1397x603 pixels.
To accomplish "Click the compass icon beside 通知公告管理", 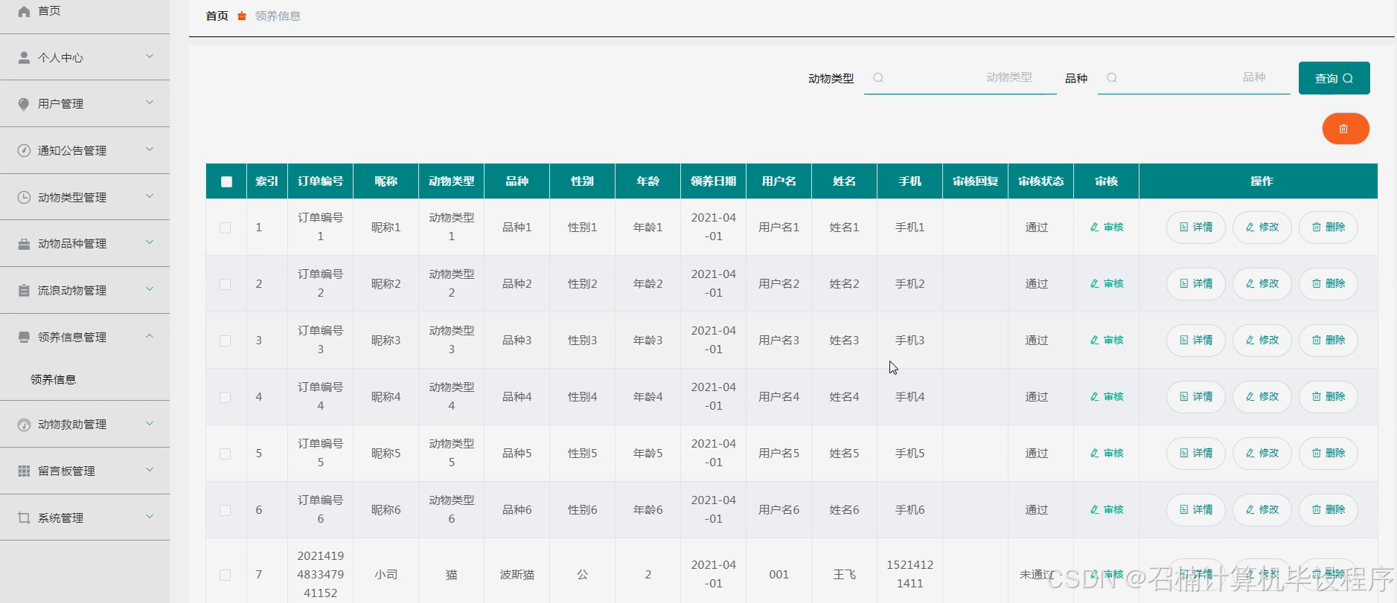I will [x=24, y=150].
